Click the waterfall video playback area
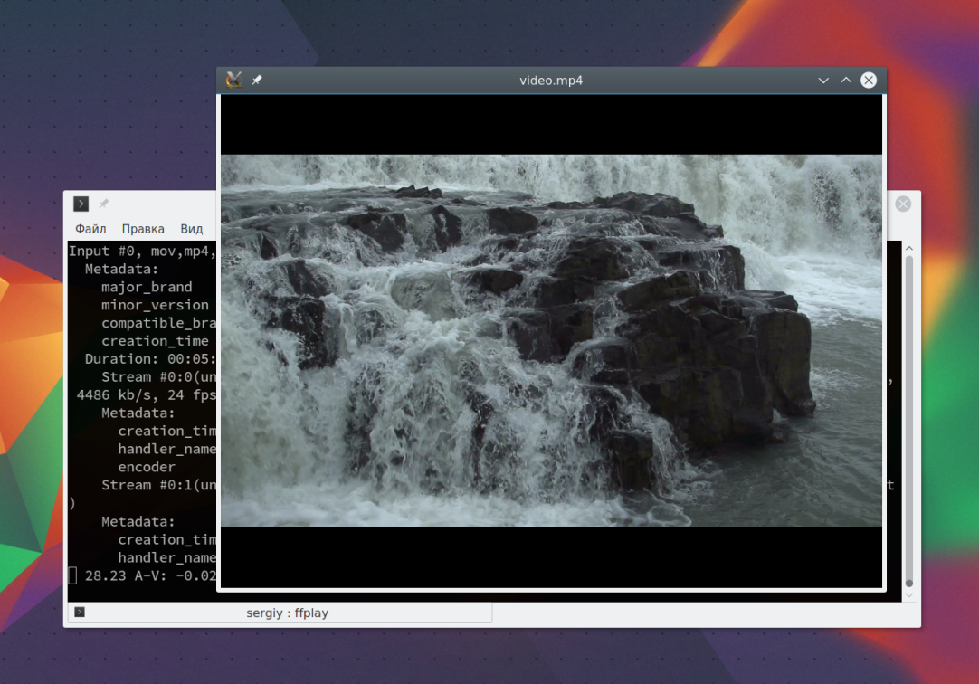 click(550, 340)
